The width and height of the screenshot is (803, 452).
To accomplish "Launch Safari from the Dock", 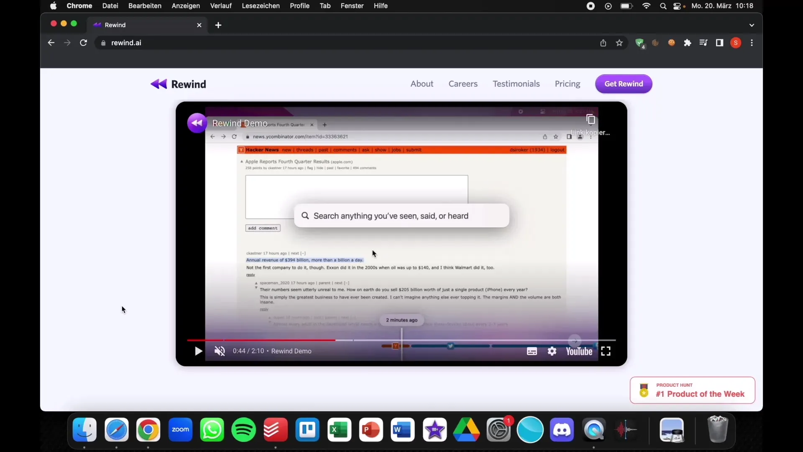I will pos(116,430).
